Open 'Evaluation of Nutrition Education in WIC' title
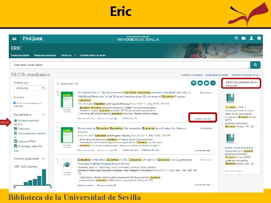Screen dimensions: 271x203 135,162
